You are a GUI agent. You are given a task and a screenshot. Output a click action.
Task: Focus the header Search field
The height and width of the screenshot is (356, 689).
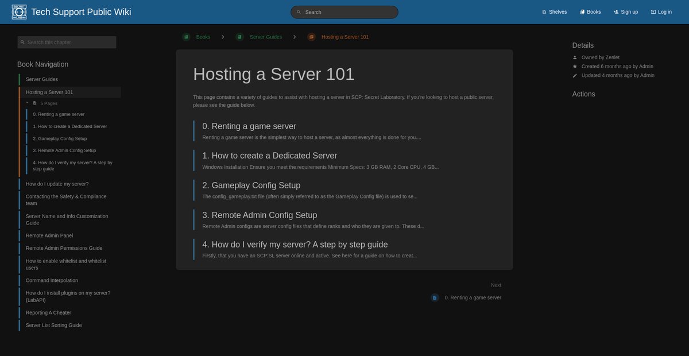click(344, 12)
